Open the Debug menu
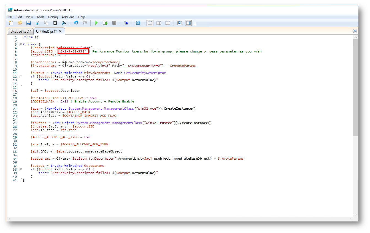Image resolution: width=370 pixels, height=233 pixels. tap(53, 17)
